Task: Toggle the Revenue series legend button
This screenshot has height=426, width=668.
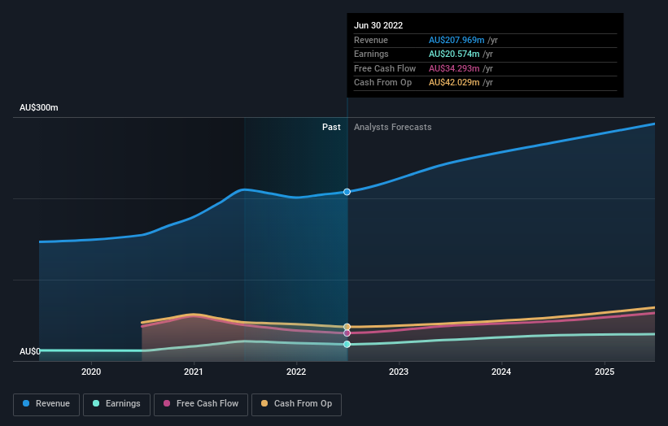Action: tap(46, 404)
